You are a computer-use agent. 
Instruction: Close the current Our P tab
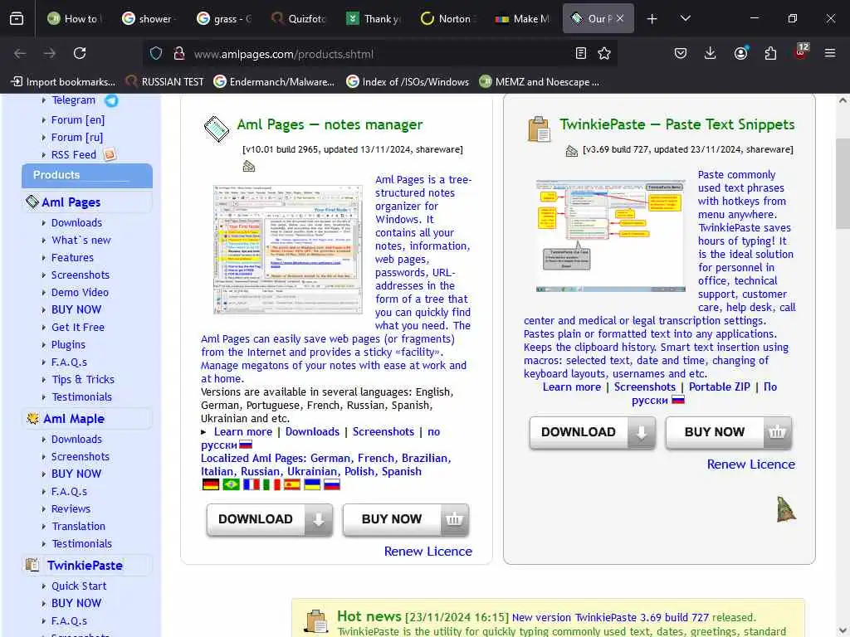(x=620, y=18)
